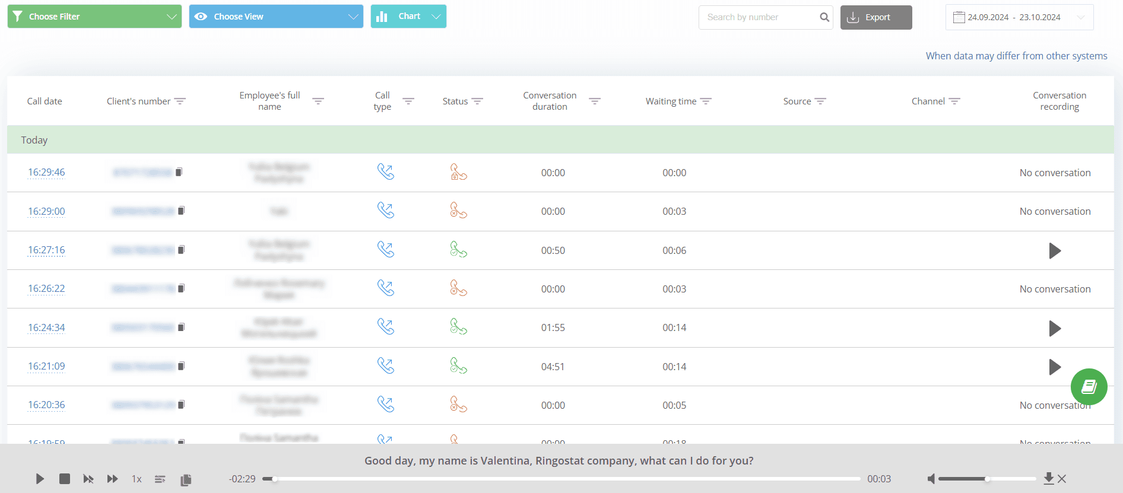Image resolution: width=1123 pixels, height=493 pixels.
Task: Toggle the transcript lines icon in player
Action: click(160, 479)
